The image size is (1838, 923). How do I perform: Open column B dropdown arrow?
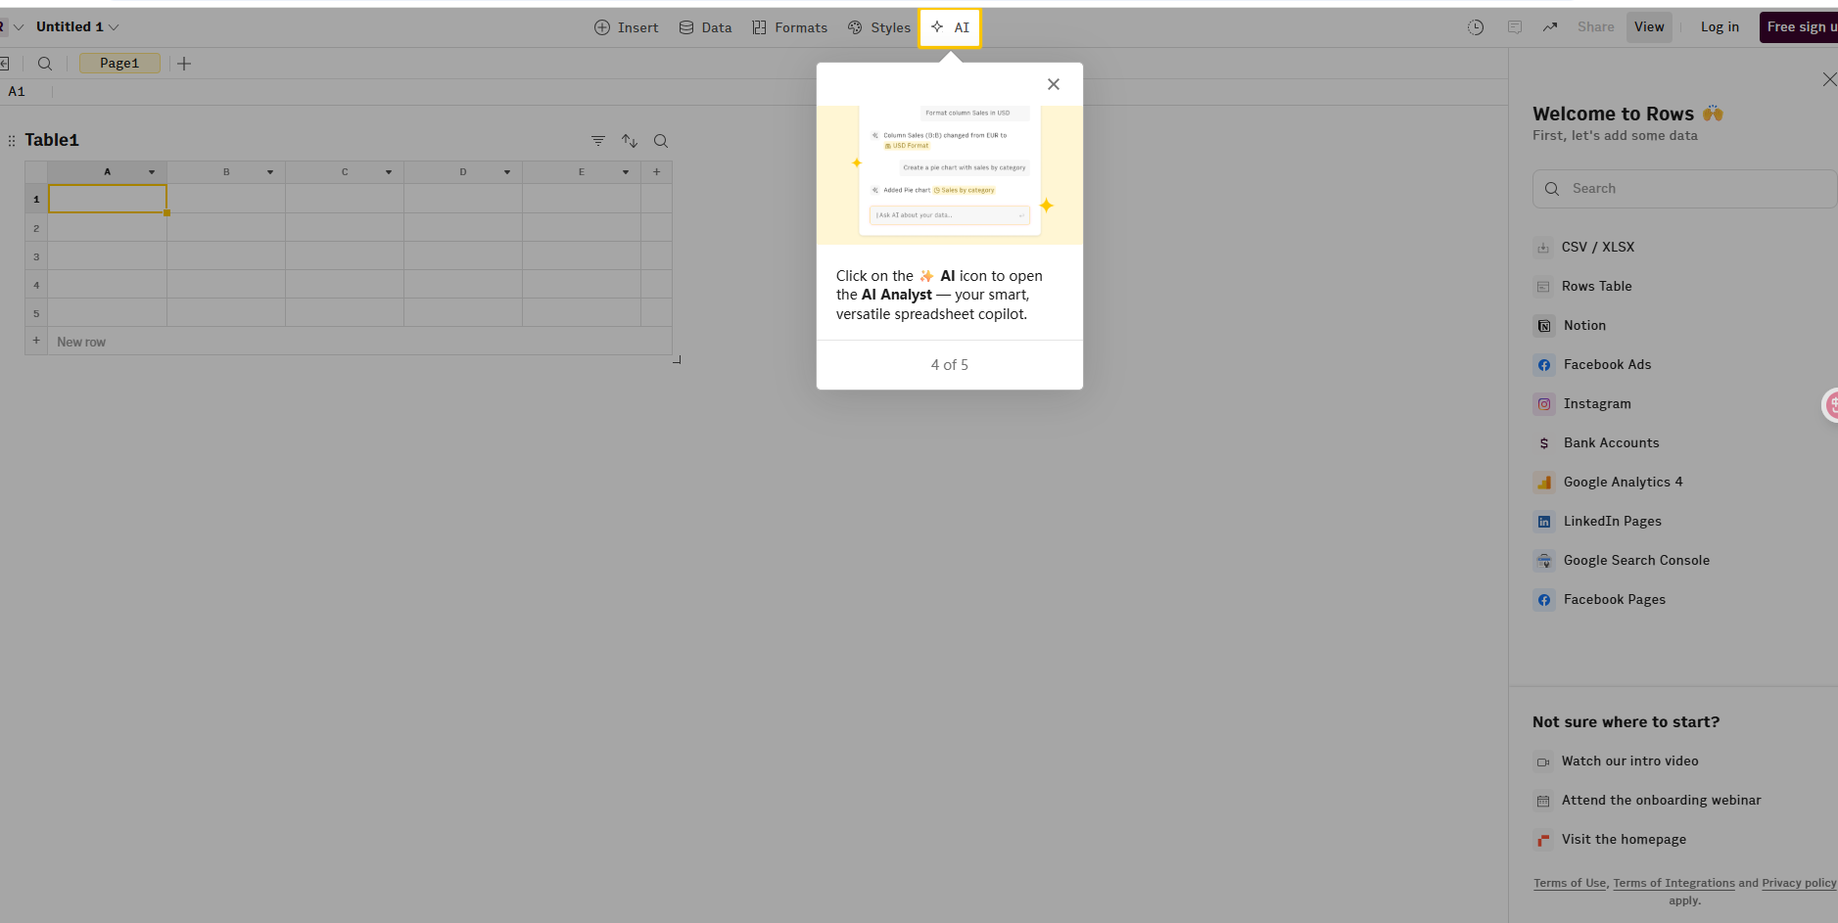[x=270, y=172]
